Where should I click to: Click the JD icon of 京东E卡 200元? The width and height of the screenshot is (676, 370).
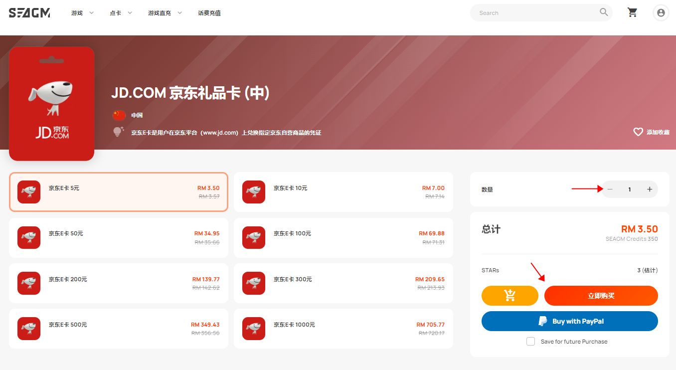[x=29, y=283]
